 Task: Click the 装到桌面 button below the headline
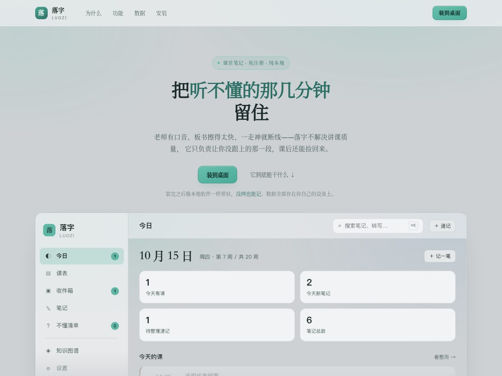pos(218,175)
